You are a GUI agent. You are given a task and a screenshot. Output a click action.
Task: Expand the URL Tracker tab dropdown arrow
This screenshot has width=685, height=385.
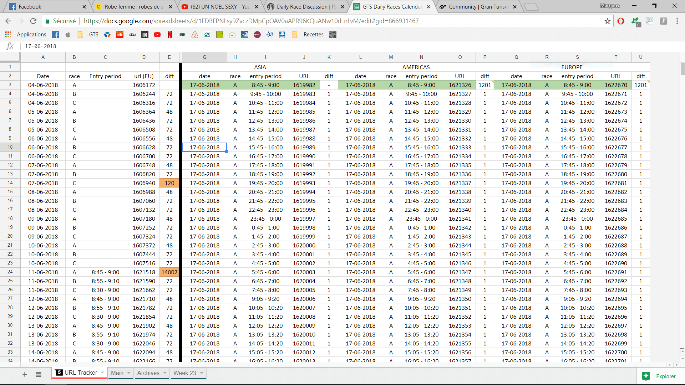pos(102,373)
